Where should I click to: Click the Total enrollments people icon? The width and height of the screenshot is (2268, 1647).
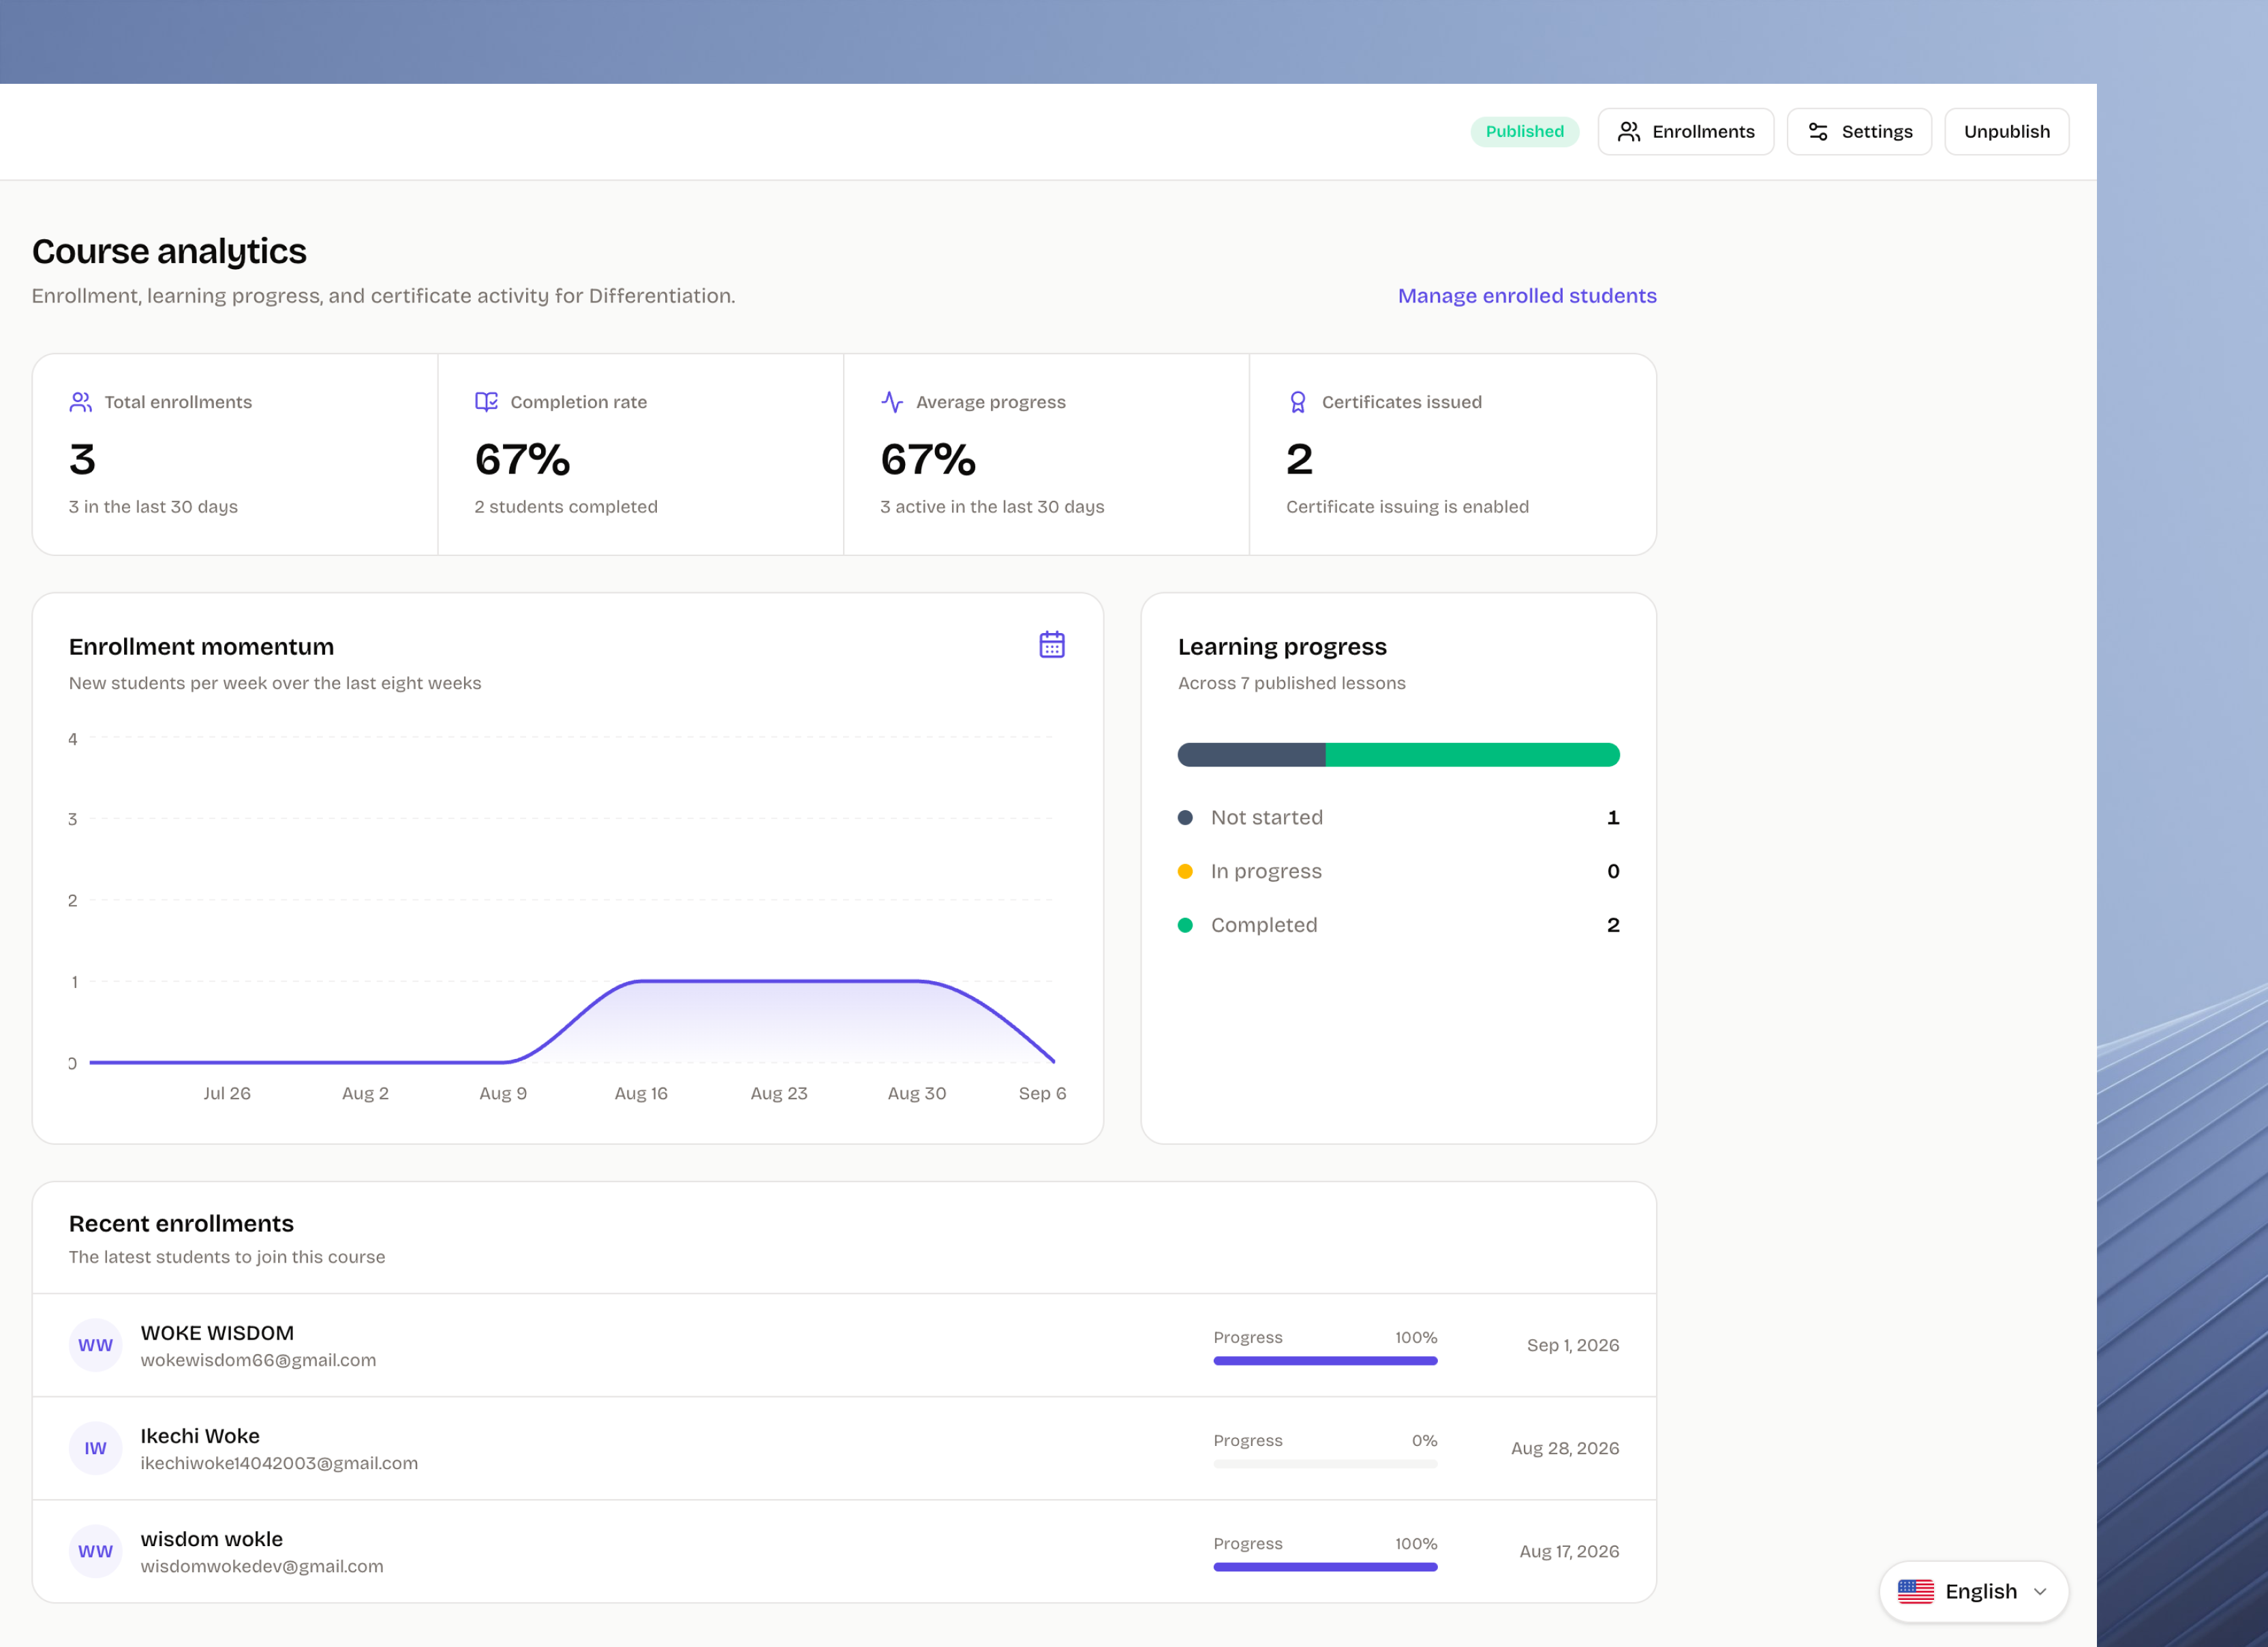81,402
